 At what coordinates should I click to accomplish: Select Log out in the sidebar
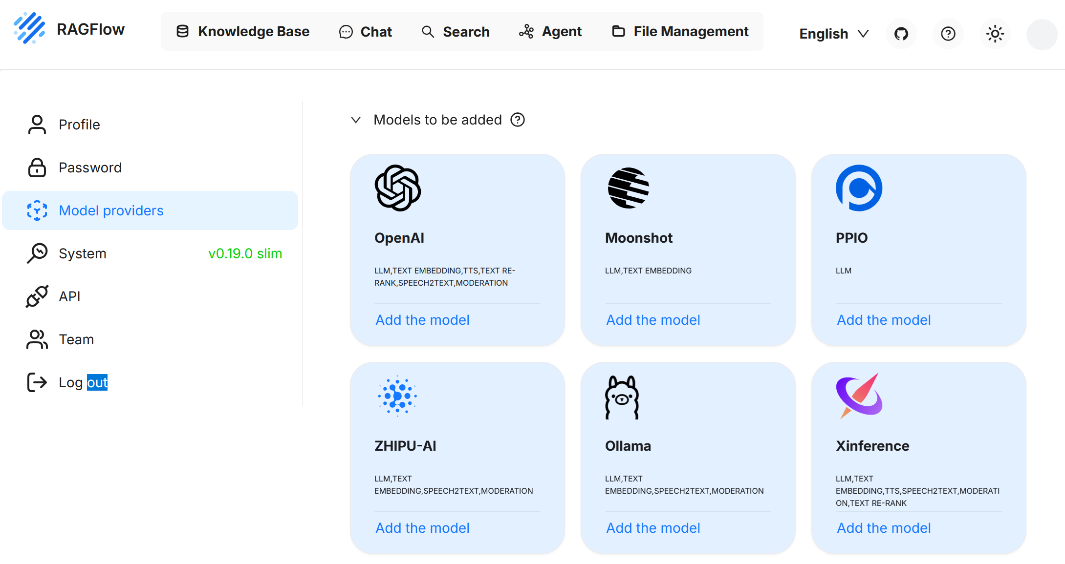[x=83, y=382]
